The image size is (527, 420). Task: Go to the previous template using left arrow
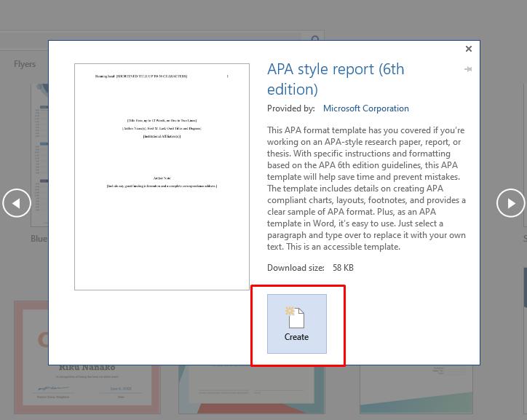tap(17, 203)
